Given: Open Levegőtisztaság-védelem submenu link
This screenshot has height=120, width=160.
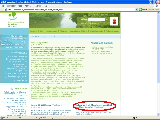Looking at the screenshot, I should 19,53.
